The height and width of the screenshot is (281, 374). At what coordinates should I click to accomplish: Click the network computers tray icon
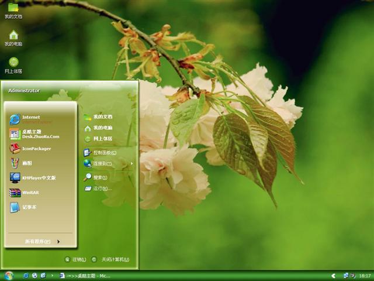coord(346,276)
